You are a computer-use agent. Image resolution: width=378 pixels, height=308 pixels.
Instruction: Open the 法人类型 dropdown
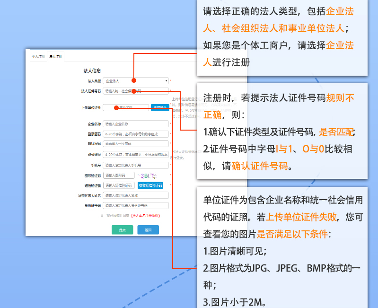point(136,81)
